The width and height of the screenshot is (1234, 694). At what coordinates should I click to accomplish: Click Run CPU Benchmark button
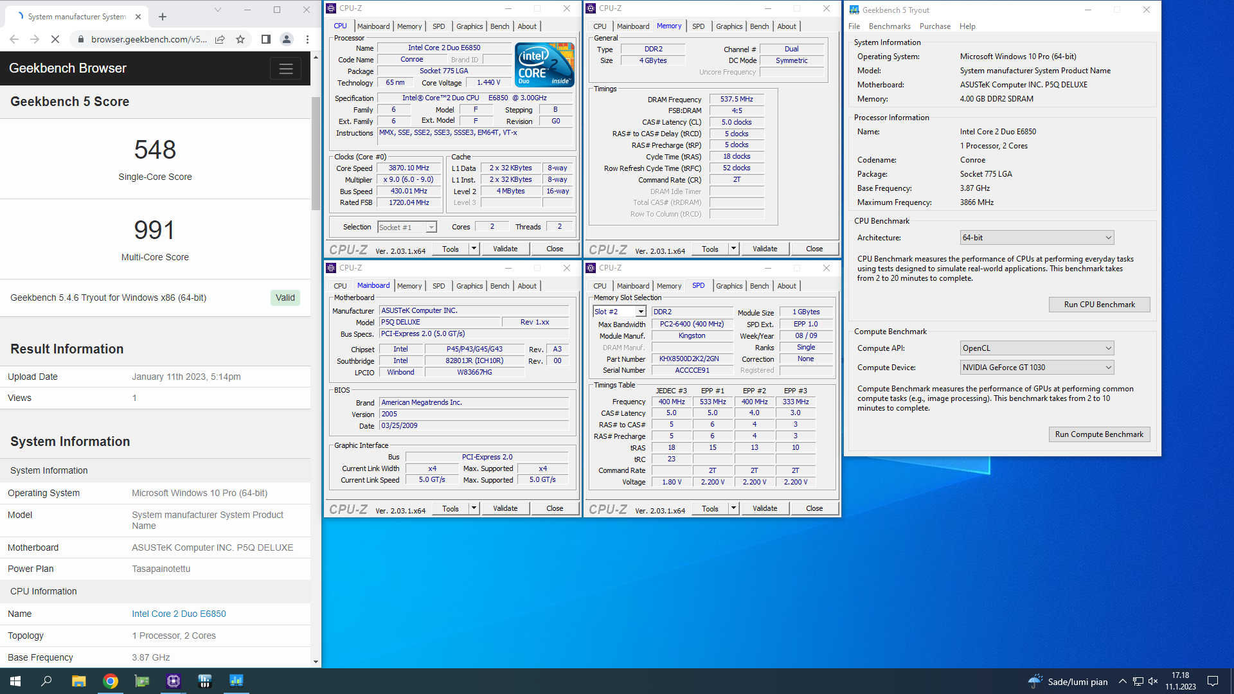[x=1099, y=305]
